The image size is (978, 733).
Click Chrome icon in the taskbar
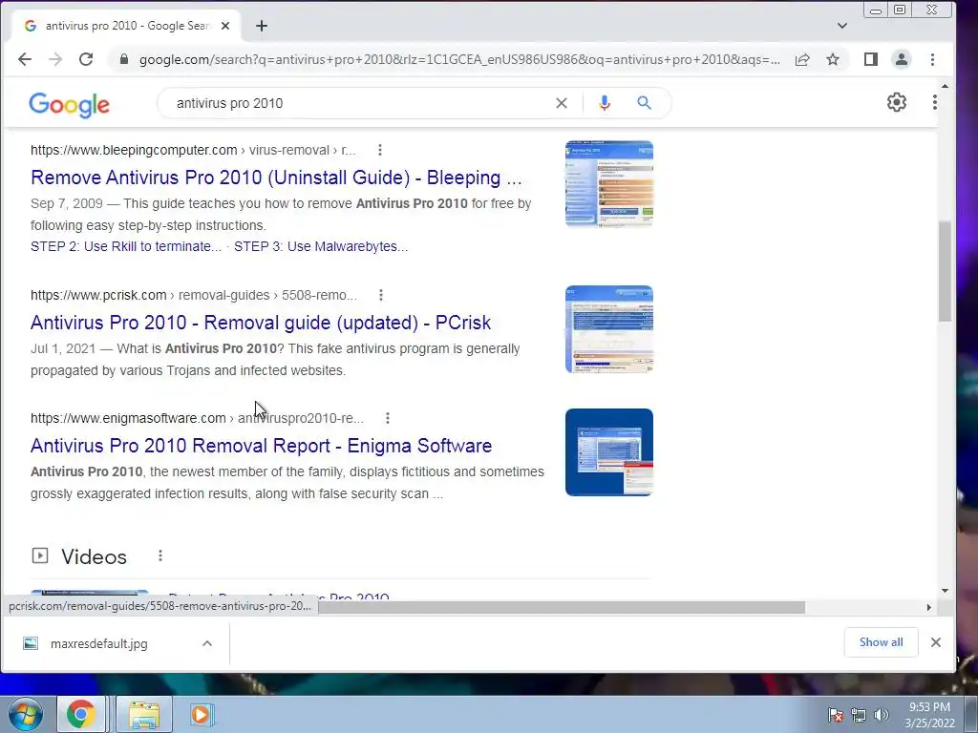click(x=80, y=714)
